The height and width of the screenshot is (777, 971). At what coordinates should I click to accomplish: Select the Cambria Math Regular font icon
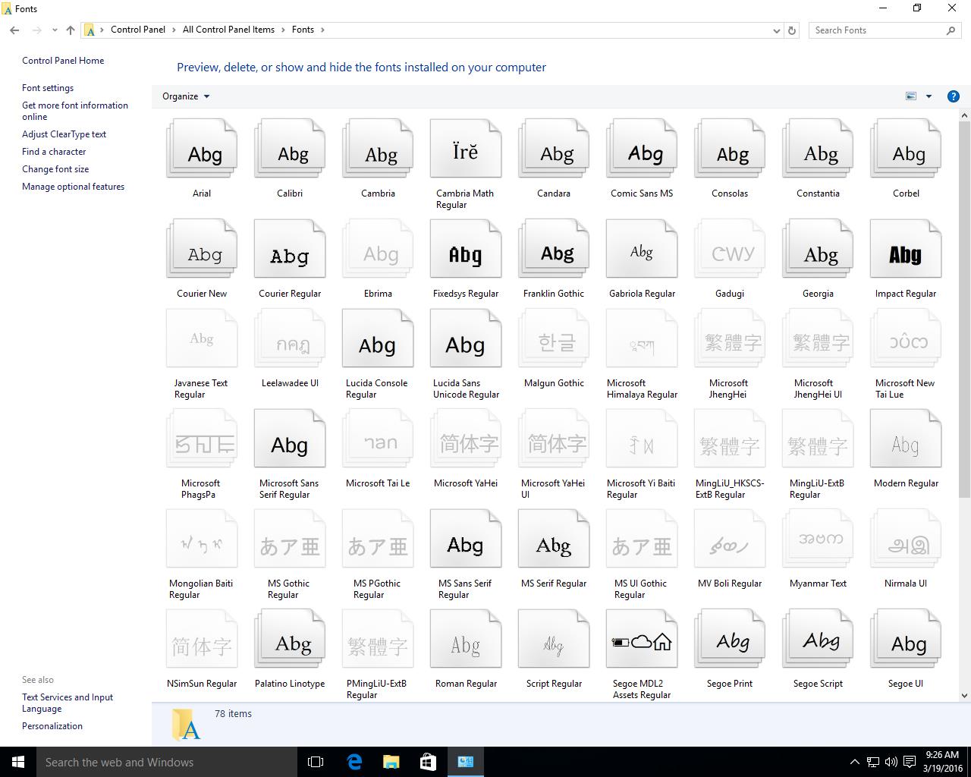click(x=466, y=149)
